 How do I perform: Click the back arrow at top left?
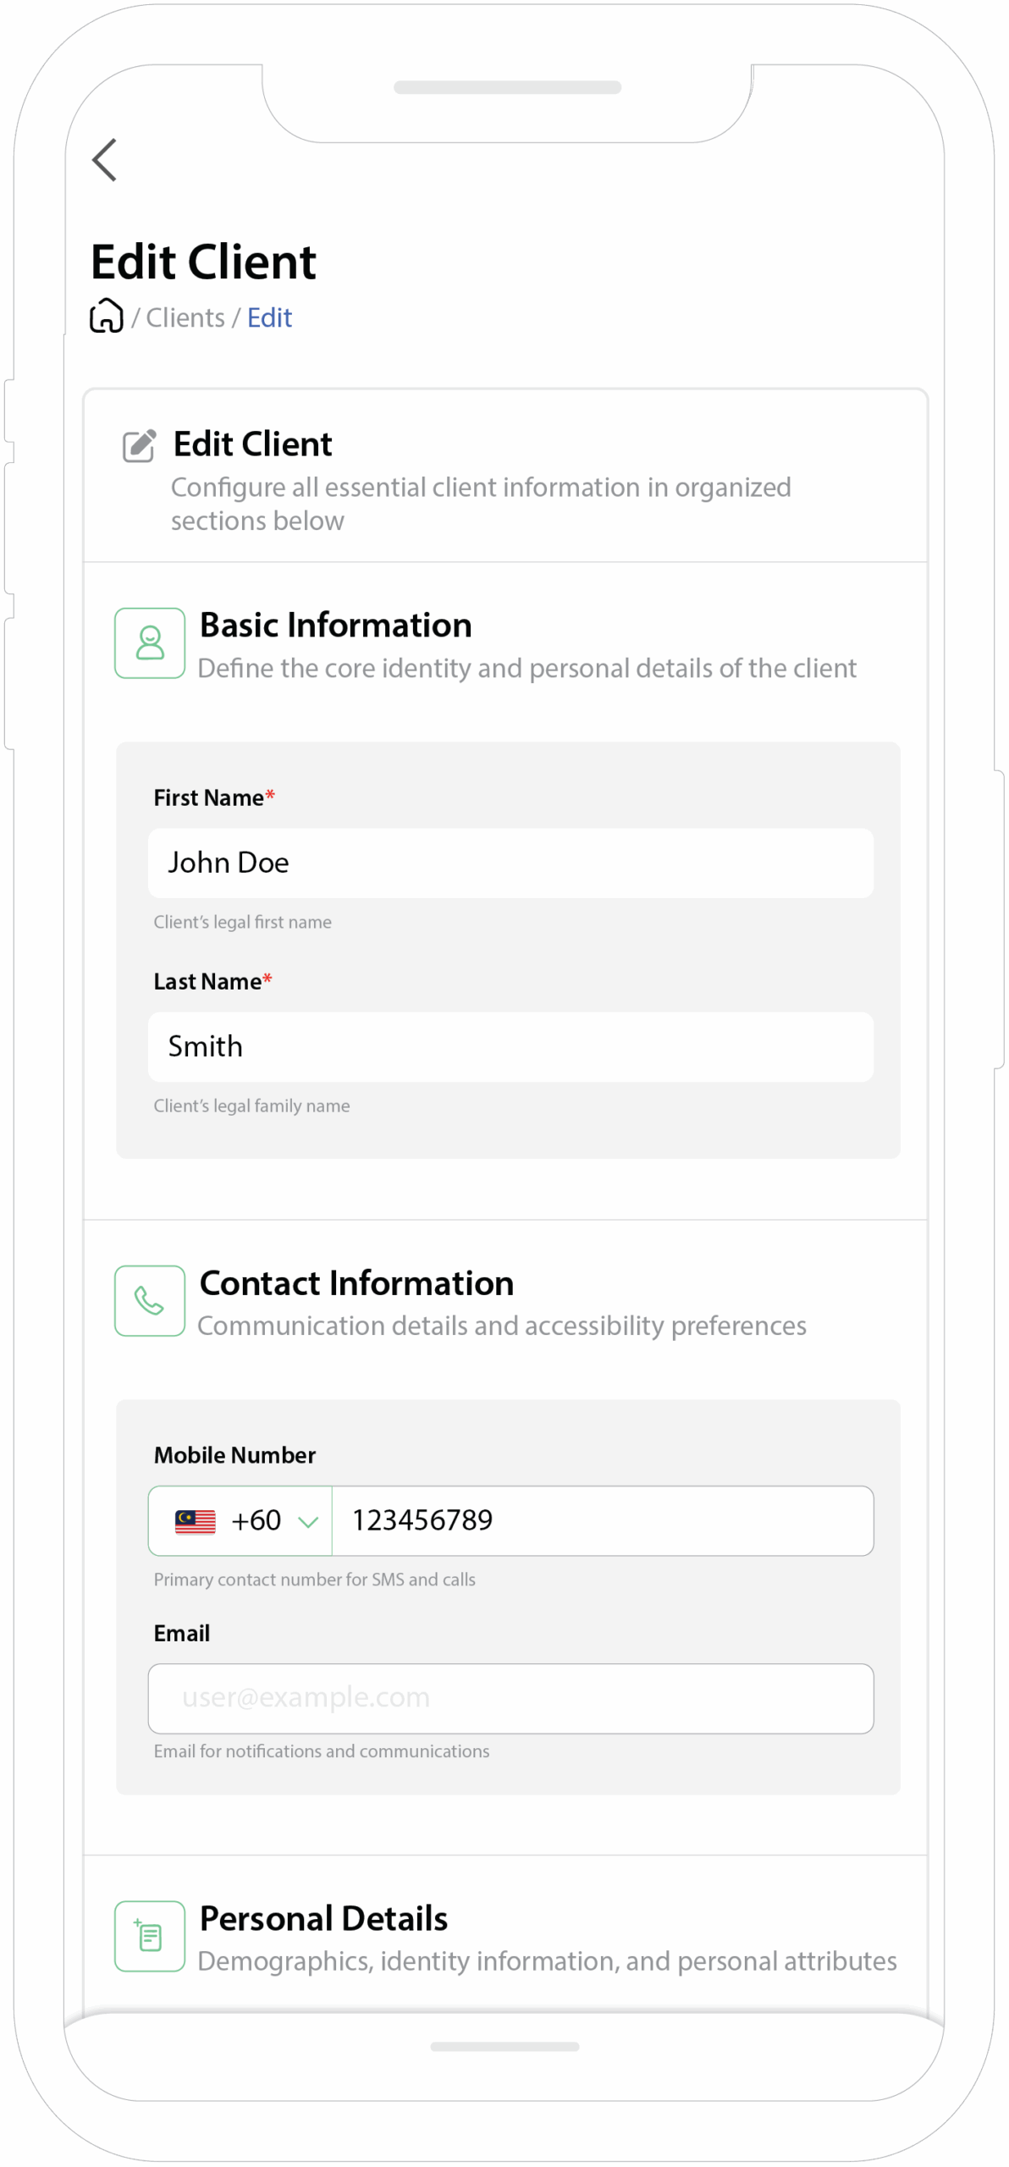click(104, 159)
